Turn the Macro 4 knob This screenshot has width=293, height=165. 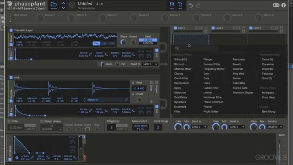[134, 17]
